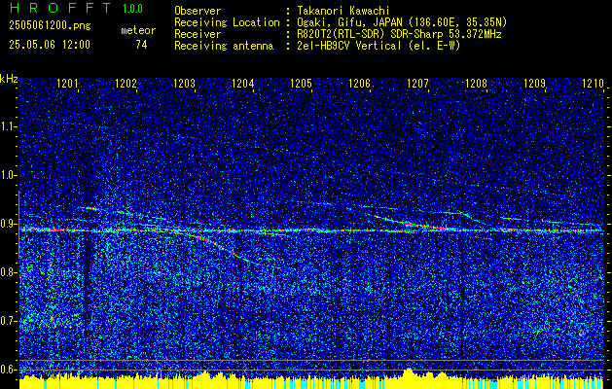Click the Receiver label
This screenshot has height=389, width=612.
point(198,34)
